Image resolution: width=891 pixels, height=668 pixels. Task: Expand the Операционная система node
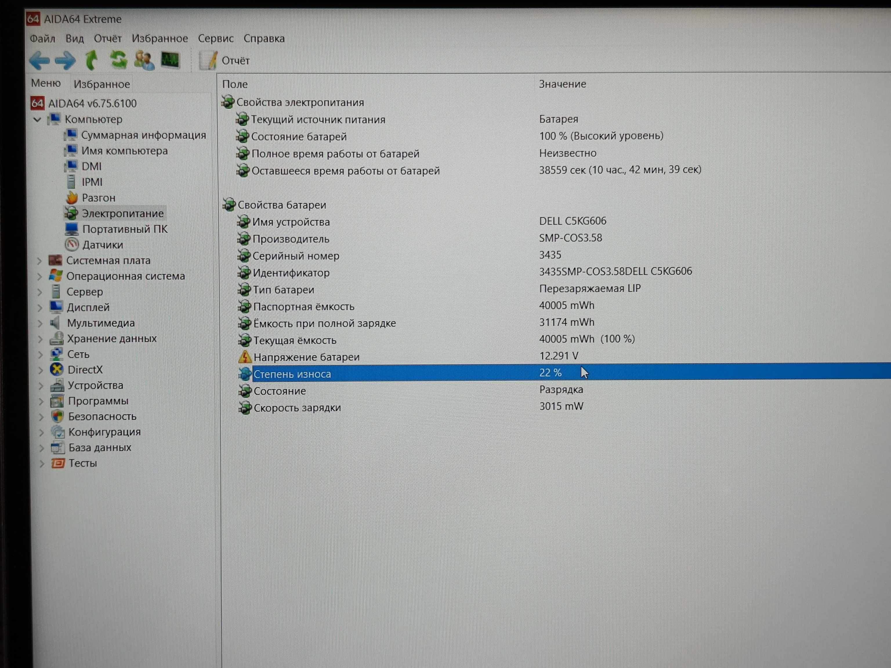(x=39, y=277)
